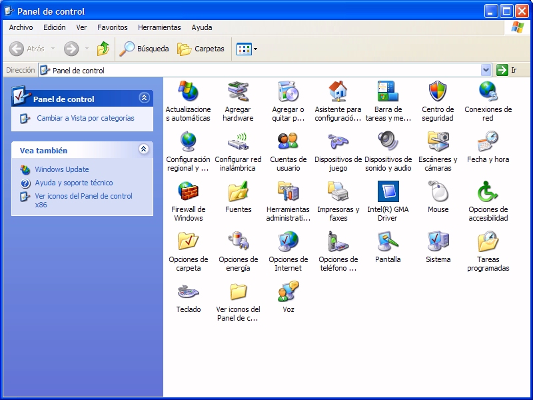
Task: Open Opciones de Internet icon
Action: [288, 241]
